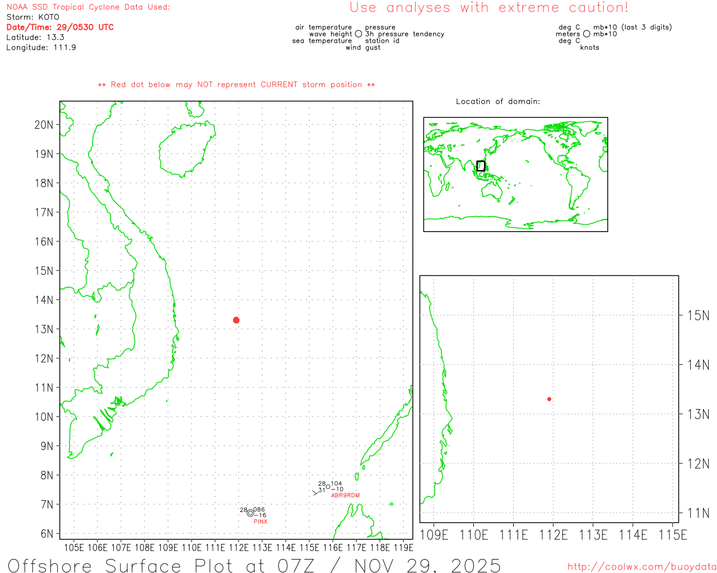Click the 'Use analyses with extreme caution!' heading
This screenshot has height=573, width=717.
click(x=488, y=8)
